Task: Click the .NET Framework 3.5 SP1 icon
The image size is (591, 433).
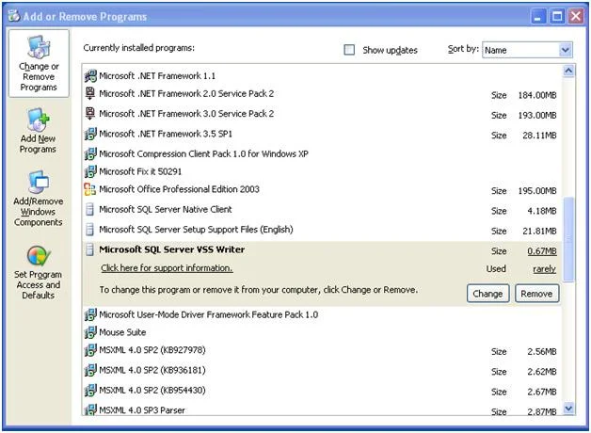Action: point(90,134)
